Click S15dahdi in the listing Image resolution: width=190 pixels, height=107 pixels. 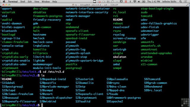(9, 83)
